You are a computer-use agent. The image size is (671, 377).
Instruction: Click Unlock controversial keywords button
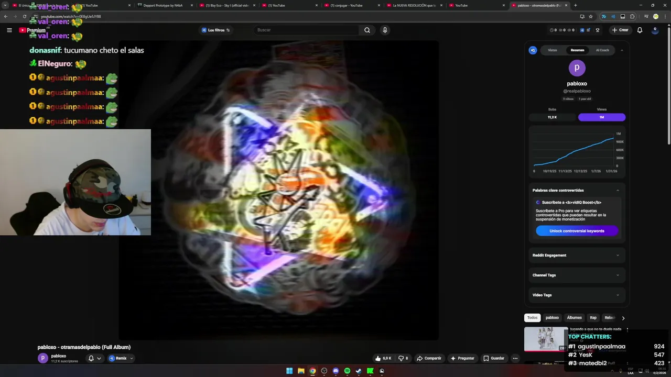[x=577, y=231]
